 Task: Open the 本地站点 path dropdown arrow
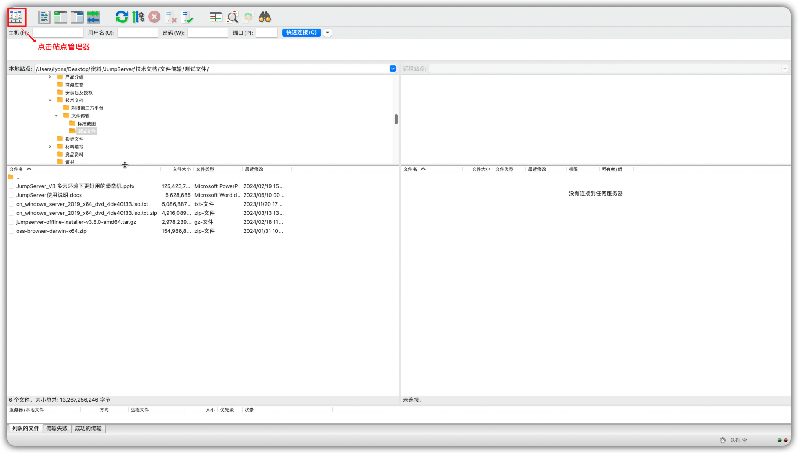392,69
